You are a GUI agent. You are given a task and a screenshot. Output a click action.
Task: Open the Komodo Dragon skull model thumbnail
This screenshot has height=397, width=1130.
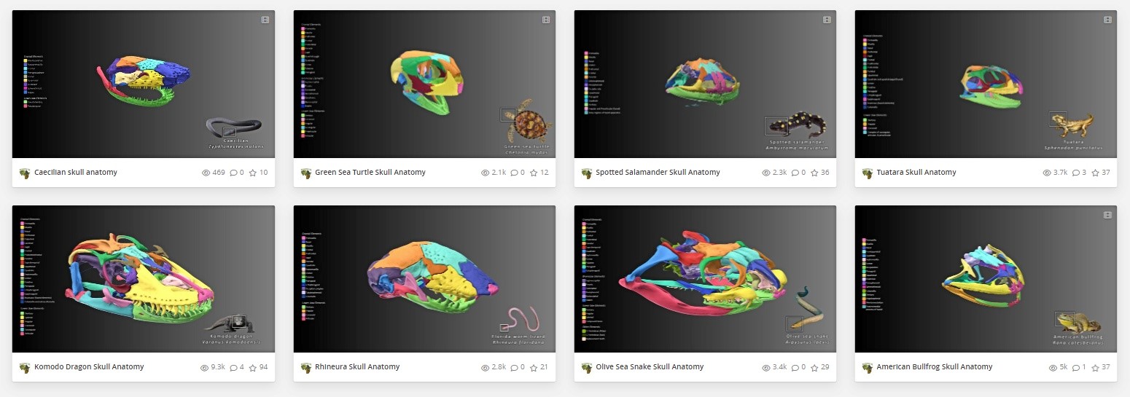click(144, 279)
